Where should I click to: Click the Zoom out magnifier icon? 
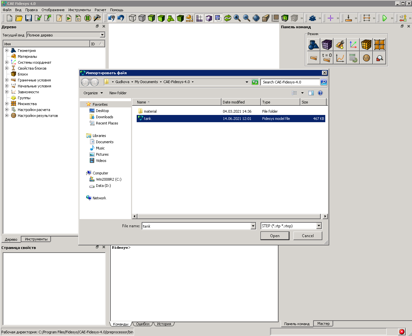click(247, 18)
